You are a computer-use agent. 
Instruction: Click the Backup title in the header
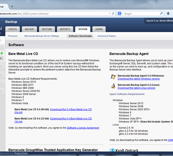point(11,22)
